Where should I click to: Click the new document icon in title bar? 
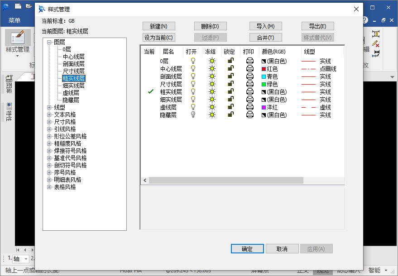18,6
